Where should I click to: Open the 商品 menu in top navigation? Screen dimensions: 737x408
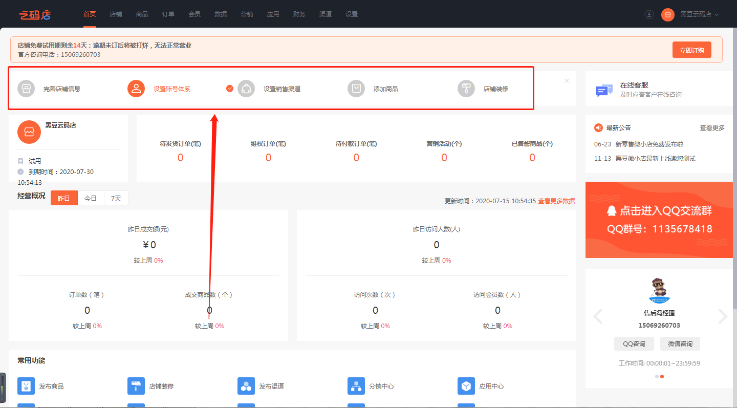click(x=142, y=14)
